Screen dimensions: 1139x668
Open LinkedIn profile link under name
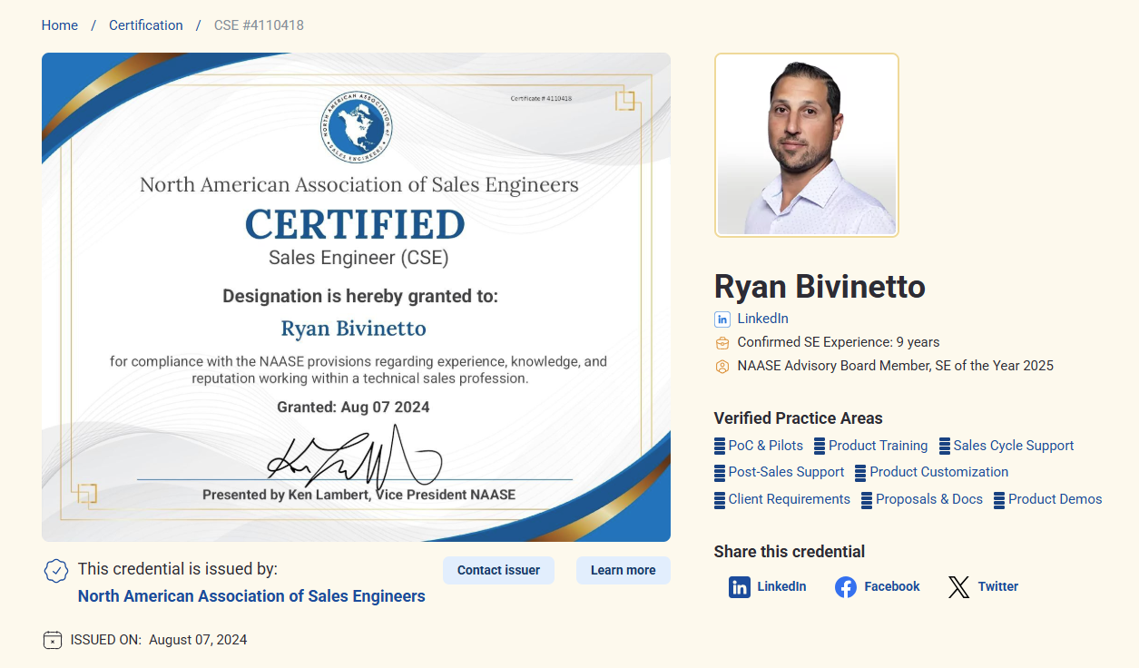[762, 319]
